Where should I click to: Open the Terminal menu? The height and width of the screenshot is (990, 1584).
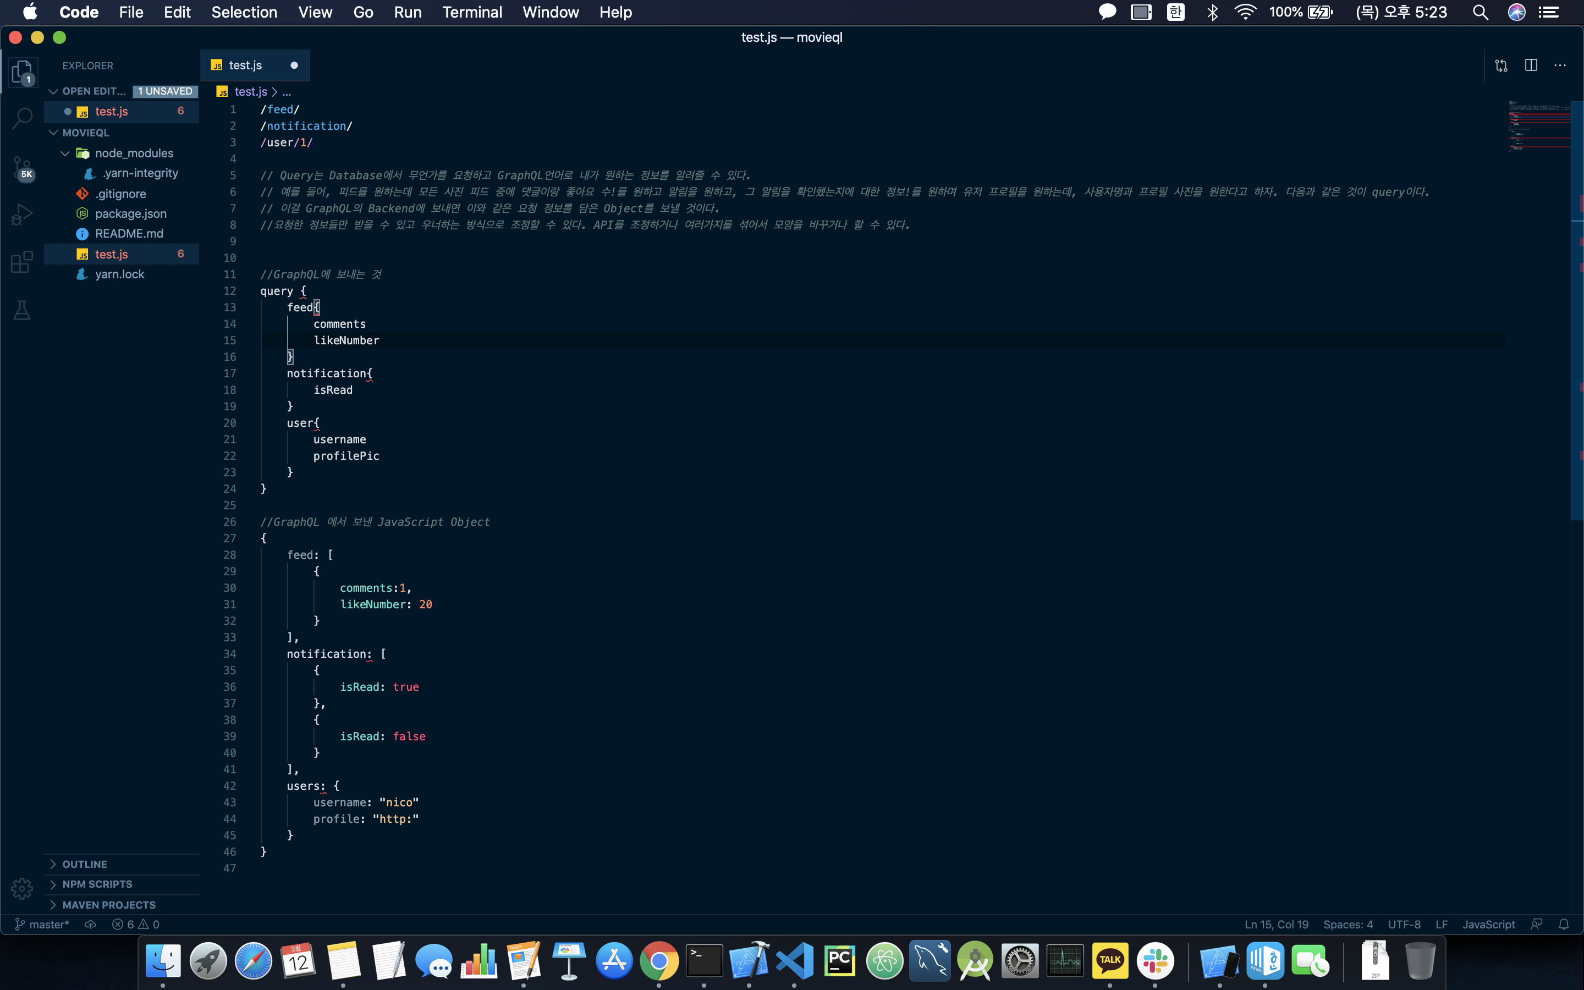[471, 12]
